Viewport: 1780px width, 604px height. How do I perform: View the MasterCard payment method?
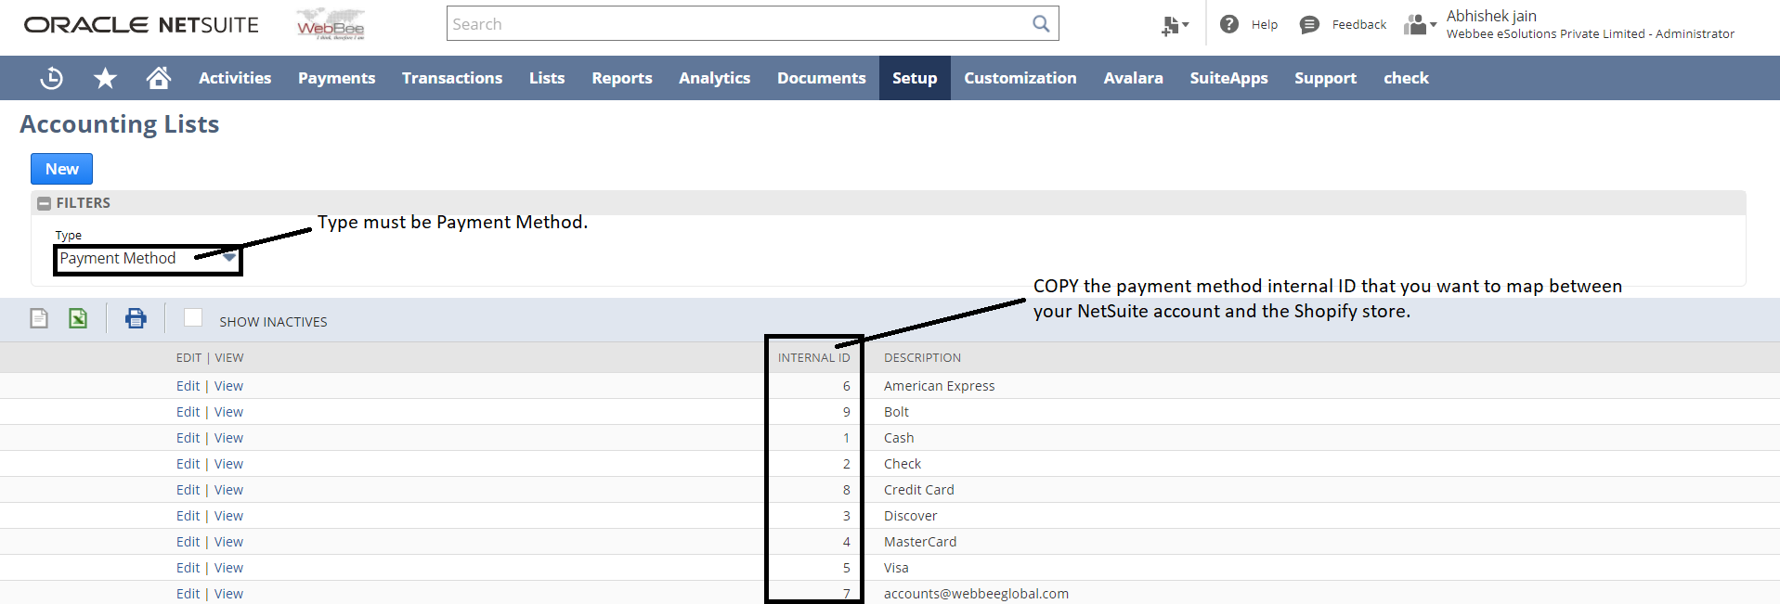[x=228, y=542]
